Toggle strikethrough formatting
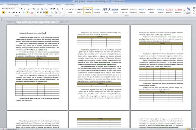Viewport: 196px width, 130px height. (13, 12)
